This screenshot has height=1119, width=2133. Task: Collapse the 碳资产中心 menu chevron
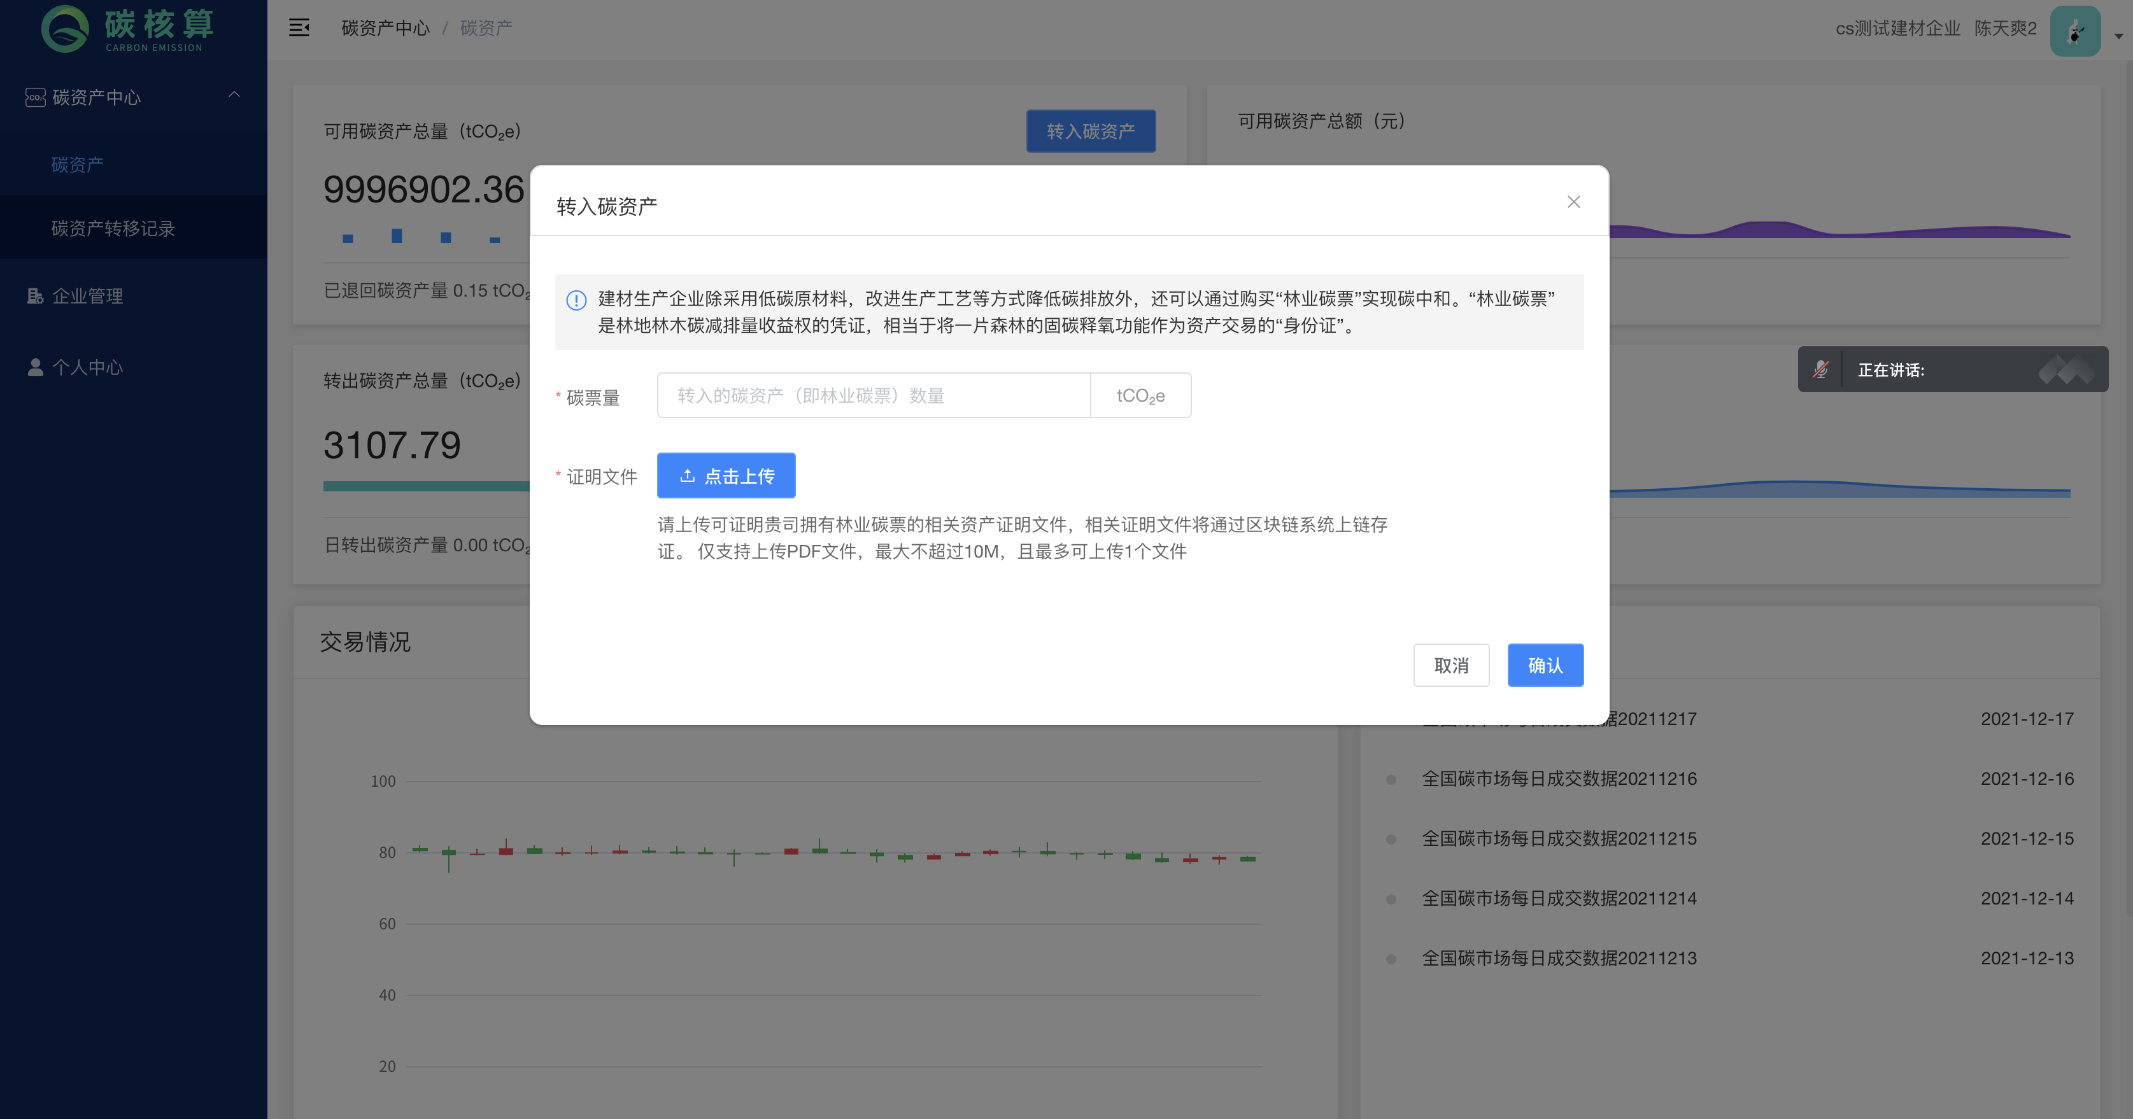234,95
